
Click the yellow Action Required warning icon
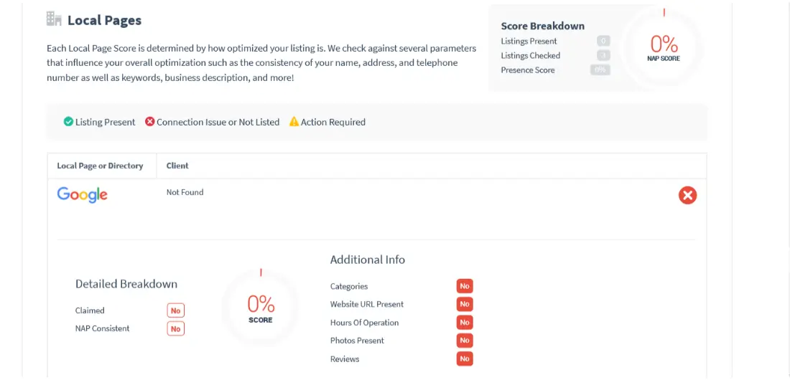(294, 122)
